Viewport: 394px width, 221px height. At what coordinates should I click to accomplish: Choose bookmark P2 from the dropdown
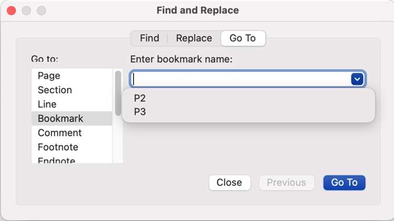coord(140,98)
